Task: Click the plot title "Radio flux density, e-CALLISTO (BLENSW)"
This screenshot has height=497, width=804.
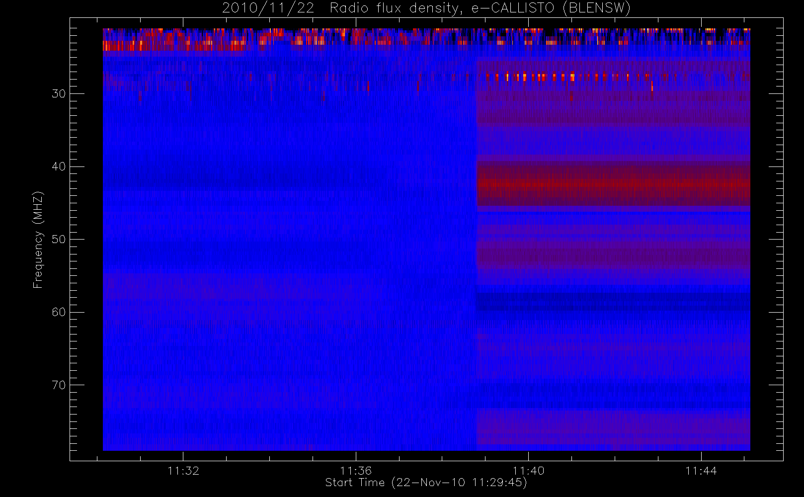Action: [480, 8]
